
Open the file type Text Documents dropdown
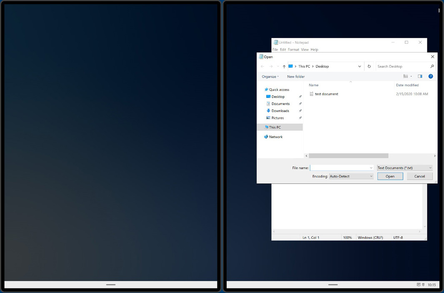(x=404, y=168)
